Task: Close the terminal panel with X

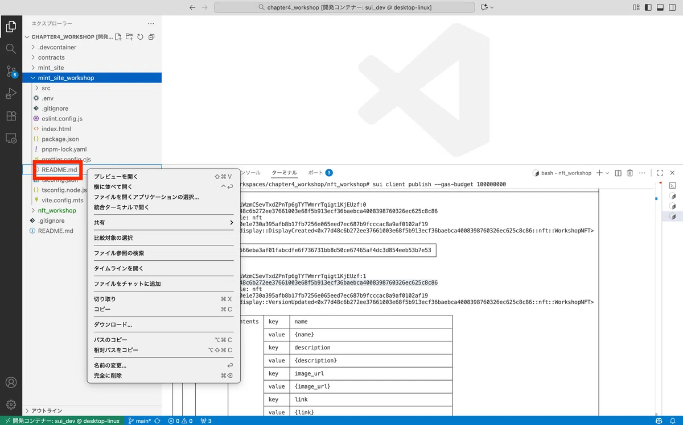Action: (672, 173)
